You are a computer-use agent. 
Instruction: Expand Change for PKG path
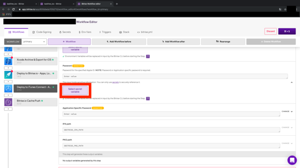(287, 143)
